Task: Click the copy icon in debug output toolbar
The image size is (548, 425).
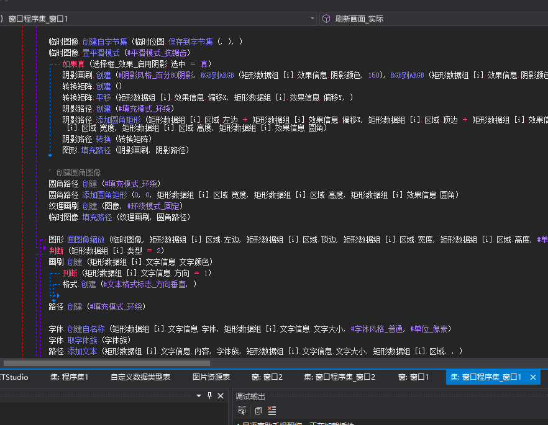Action: [258, 411]
